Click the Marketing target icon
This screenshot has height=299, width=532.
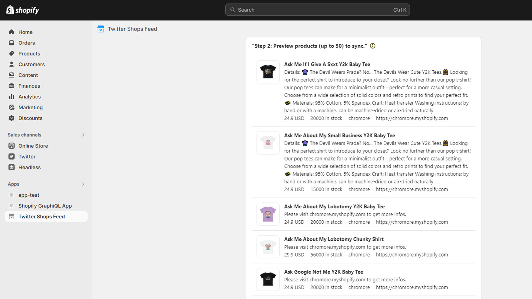point(12,107)
